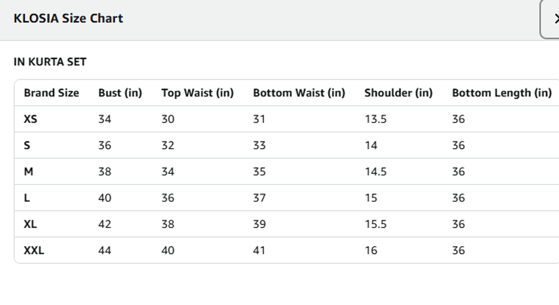The height and width of the screenshot is (305, 559).
Task: Select the Bust (in) column header
Action: (x=120, y=93)
